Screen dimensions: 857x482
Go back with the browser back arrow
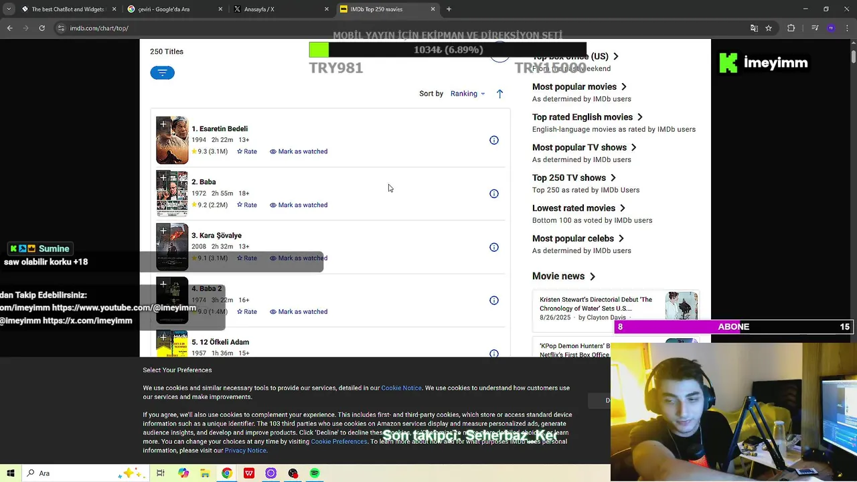(9, 28)
